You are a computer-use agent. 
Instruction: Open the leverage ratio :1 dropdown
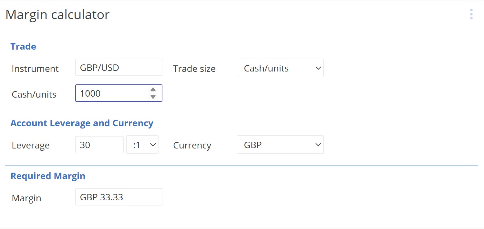[142, 145]
